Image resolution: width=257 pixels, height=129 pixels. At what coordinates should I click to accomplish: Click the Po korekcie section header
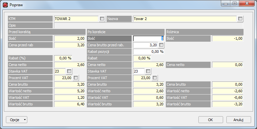(x=126, y=32)
